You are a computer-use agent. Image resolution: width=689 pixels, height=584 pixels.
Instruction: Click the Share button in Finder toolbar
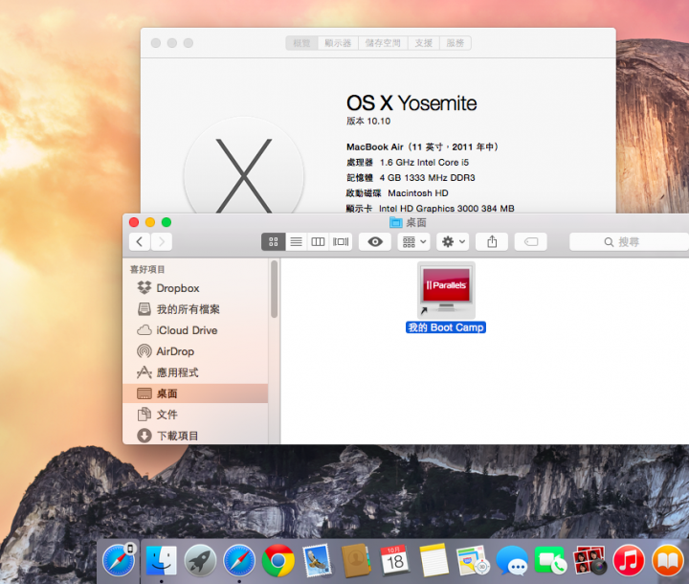point(492,242)
